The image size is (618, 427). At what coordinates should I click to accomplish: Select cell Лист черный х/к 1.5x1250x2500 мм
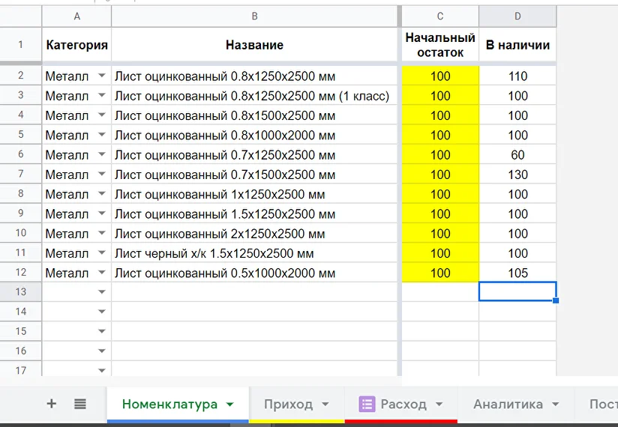[254, 253]
